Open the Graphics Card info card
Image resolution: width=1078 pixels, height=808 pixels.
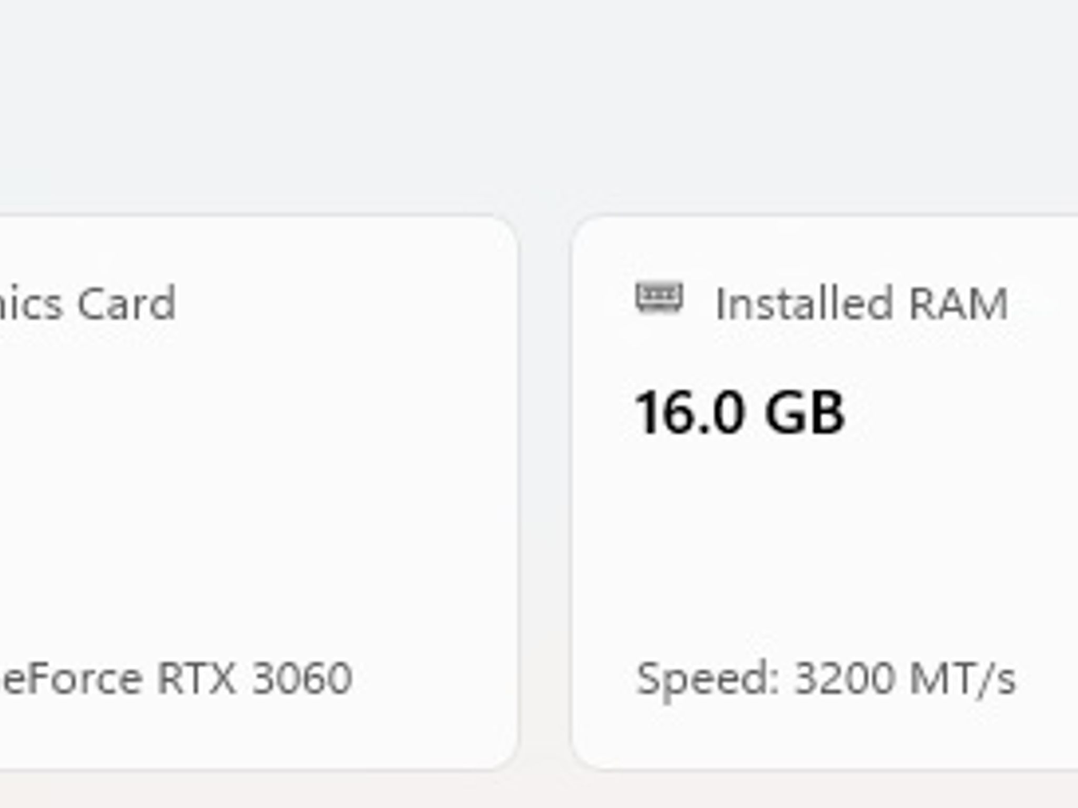[258, 492]
